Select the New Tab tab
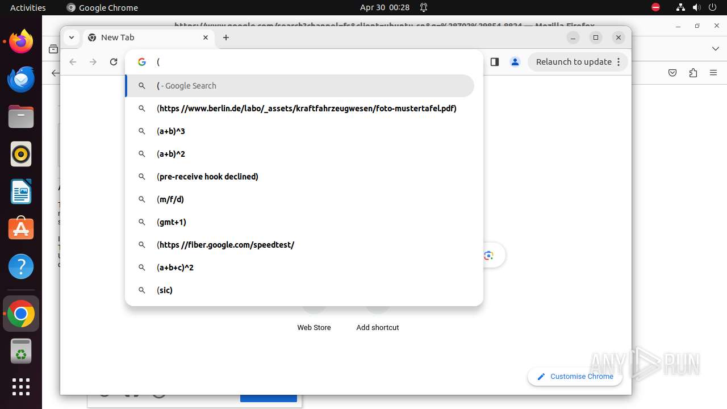This screenshot has height=409, width=727. coord(148,37)
